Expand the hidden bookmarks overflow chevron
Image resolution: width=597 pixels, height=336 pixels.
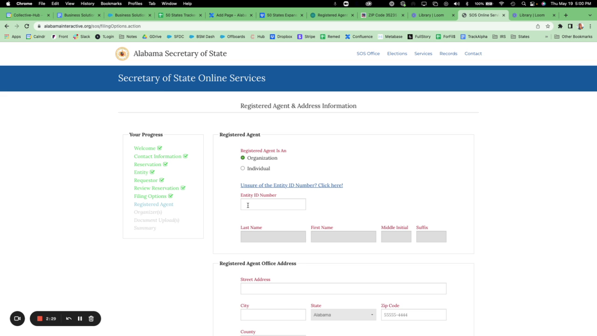click(547, 36)
